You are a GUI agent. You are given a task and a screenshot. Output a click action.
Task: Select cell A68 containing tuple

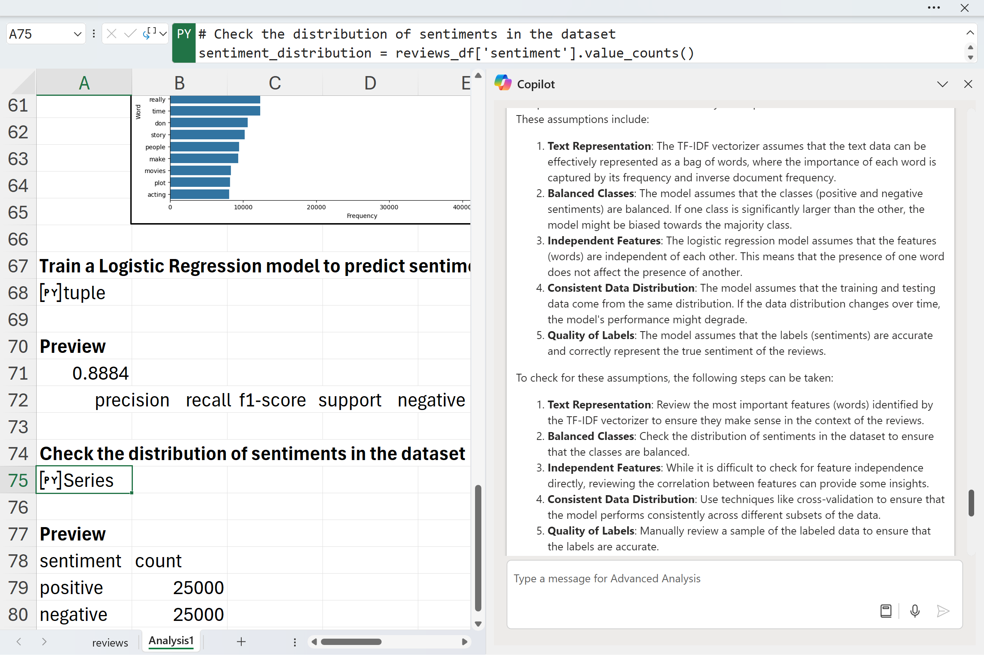[84, 293]
